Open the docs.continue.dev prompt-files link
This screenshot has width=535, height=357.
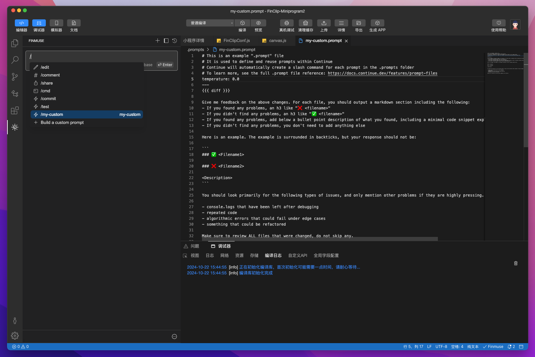(382, 73)
